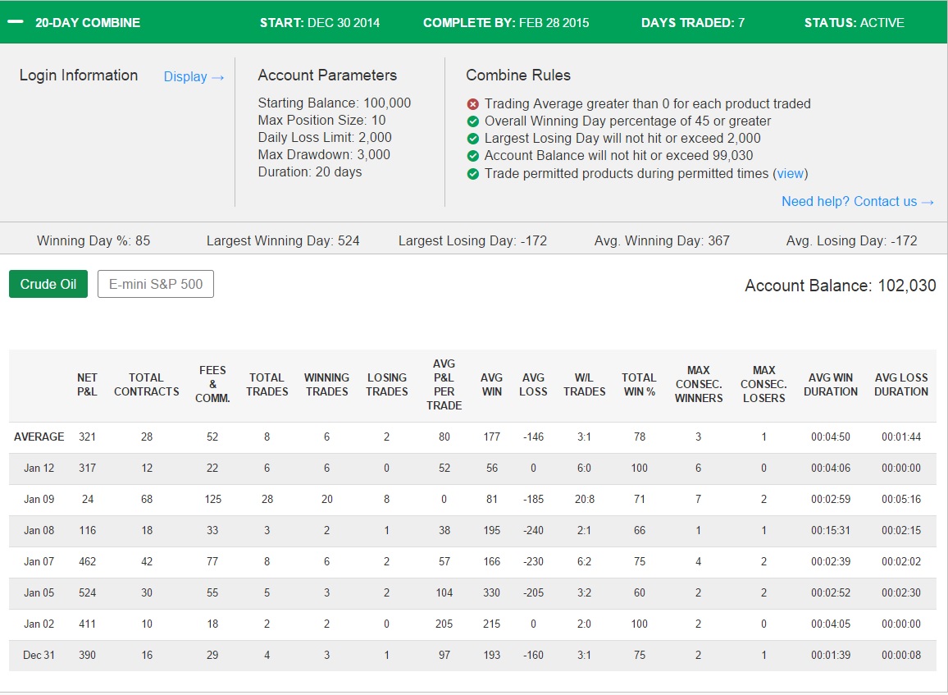Image resolution: width=948 pixels, height=695 pixels.
Task: Click Jan 05 net P&L value 524
Action: click(x=87, y=592)
